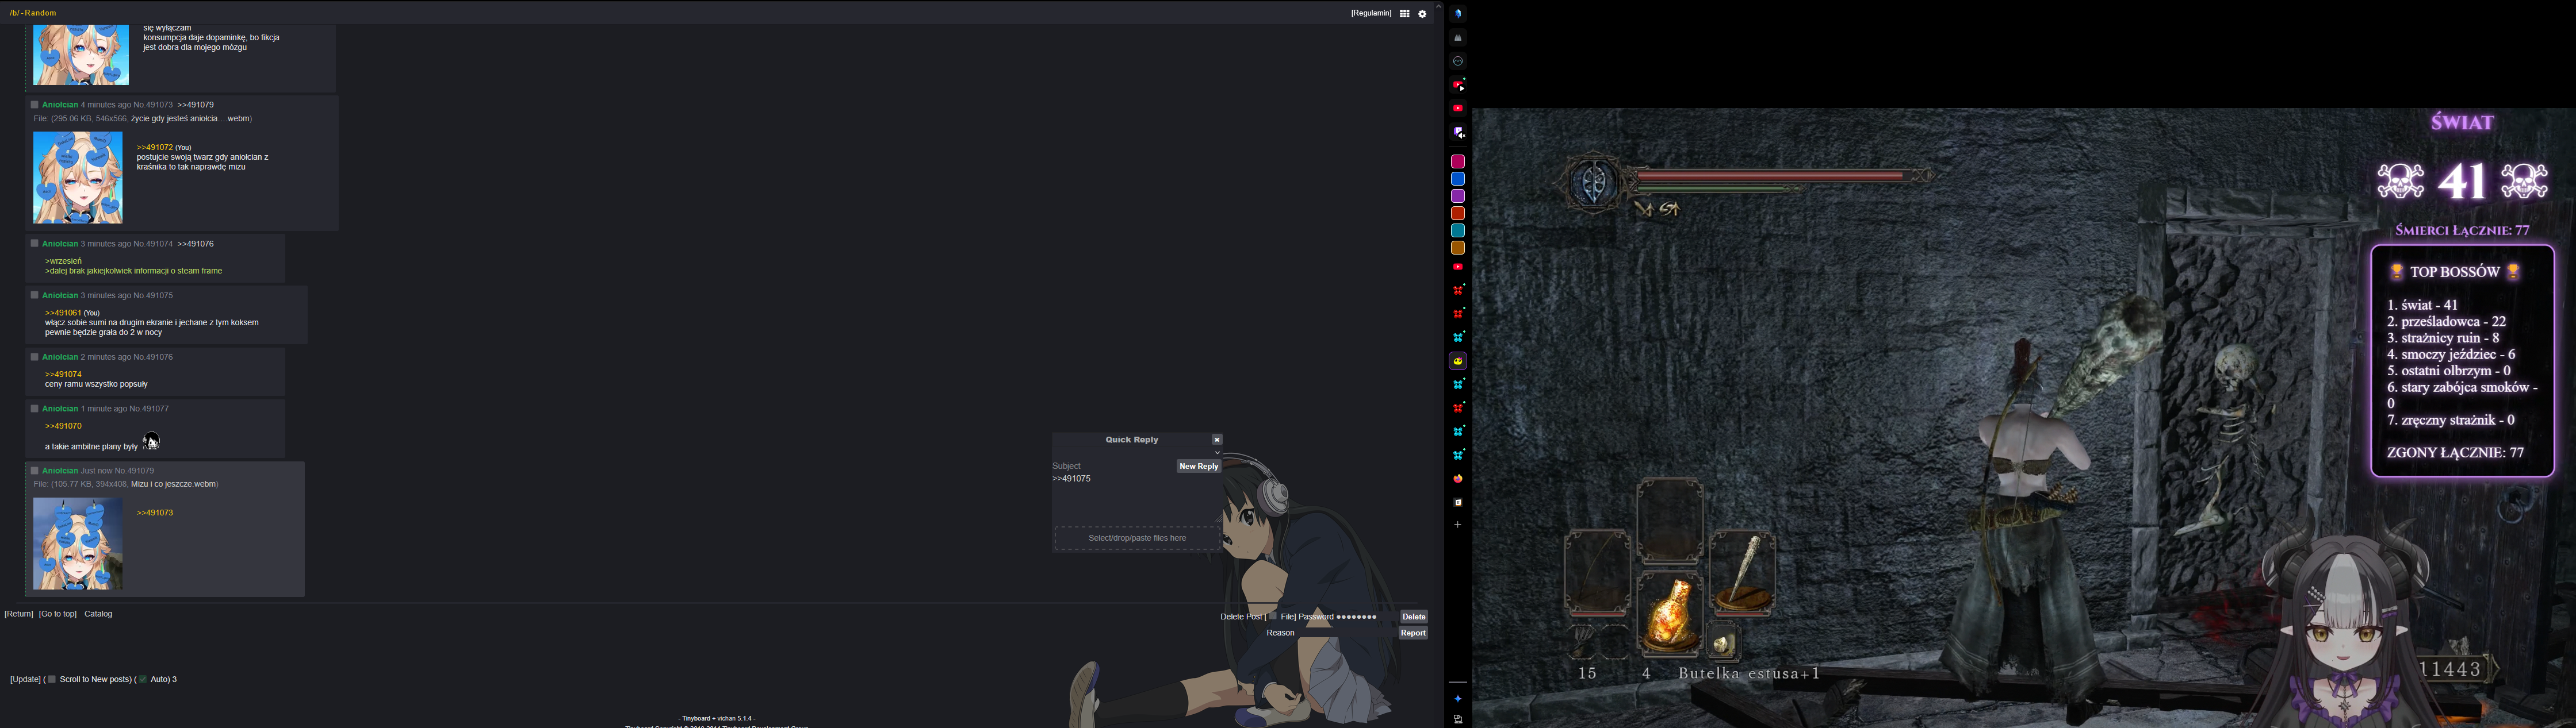Click the New Reply button
Viewport: 2576px width, 728px height.
[x=1198, y=467]
